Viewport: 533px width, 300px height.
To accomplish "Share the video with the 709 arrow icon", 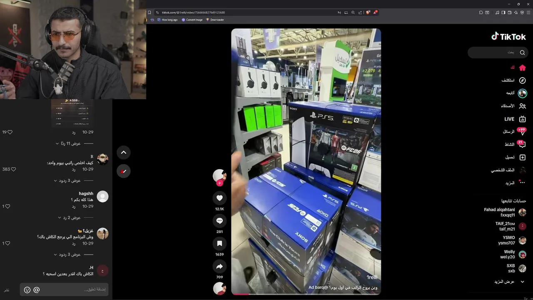I will pyautogui.click(x=219, y=266).
